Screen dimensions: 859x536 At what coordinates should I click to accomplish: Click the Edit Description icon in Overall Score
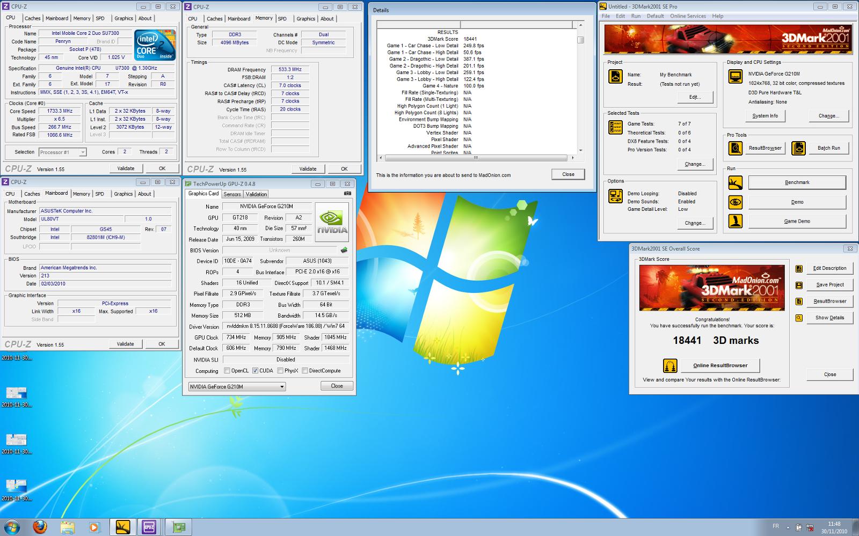(799, 268)
